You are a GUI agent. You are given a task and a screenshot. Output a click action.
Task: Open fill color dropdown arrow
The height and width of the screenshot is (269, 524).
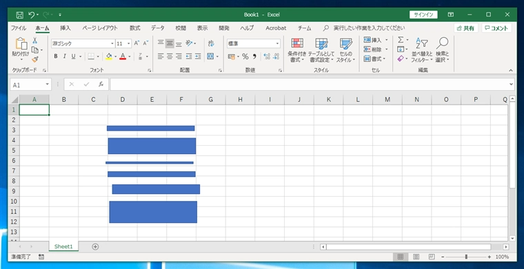click(116, 56)
